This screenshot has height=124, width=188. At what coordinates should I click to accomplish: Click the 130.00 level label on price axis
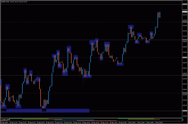tap(185, 75)
